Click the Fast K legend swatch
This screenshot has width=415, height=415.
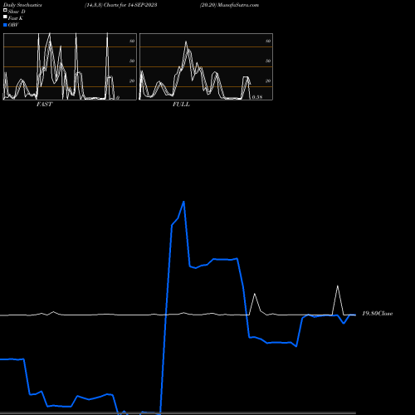click(5, 17)
